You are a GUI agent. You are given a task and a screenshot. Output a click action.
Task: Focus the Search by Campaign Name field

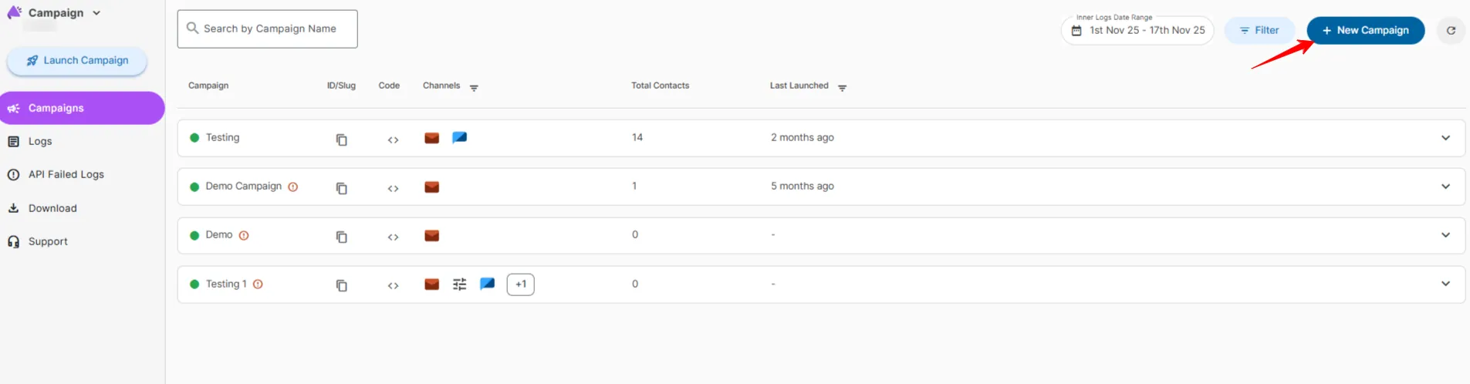[x=269, y=29]
